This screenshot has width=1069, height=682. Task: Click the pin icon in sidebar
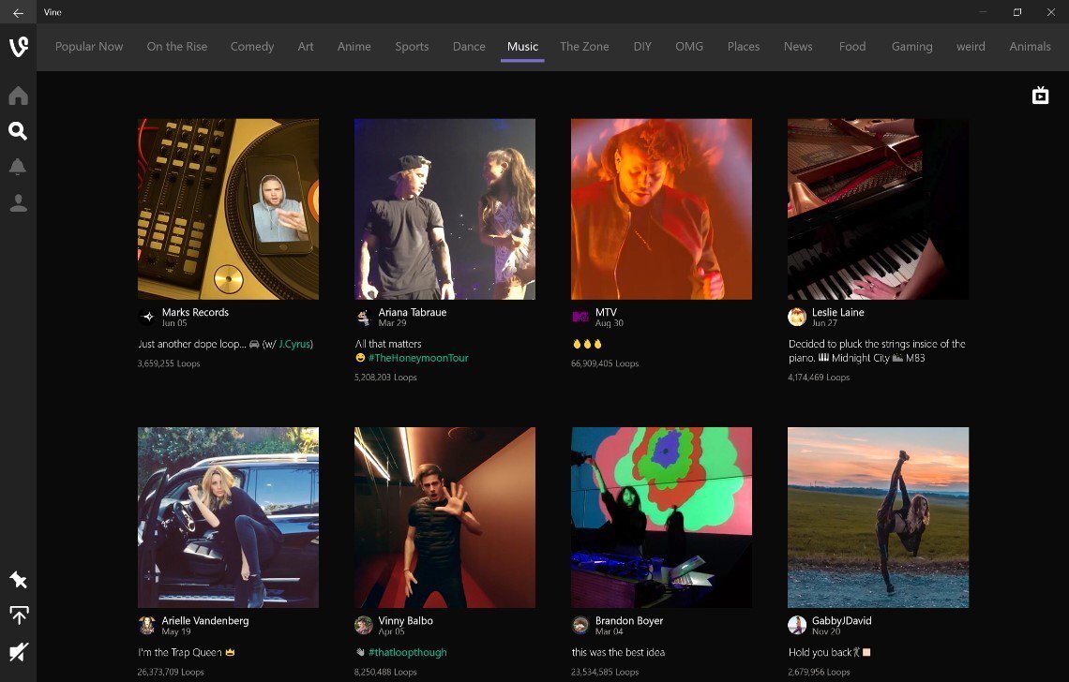pos(18,581)
